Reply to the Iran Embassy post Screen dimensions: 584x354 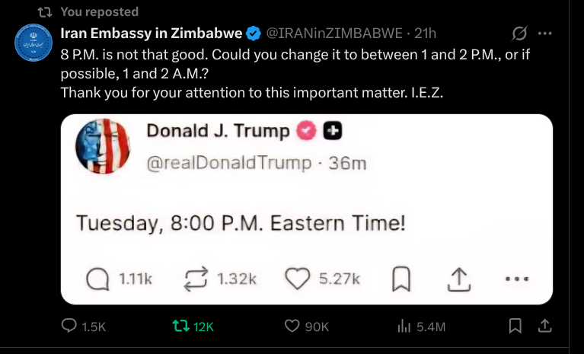click(x=69, y=326)
